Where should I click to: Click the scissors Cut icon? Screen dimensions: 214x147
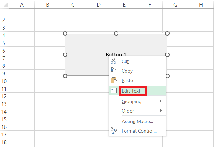point(113,61)
